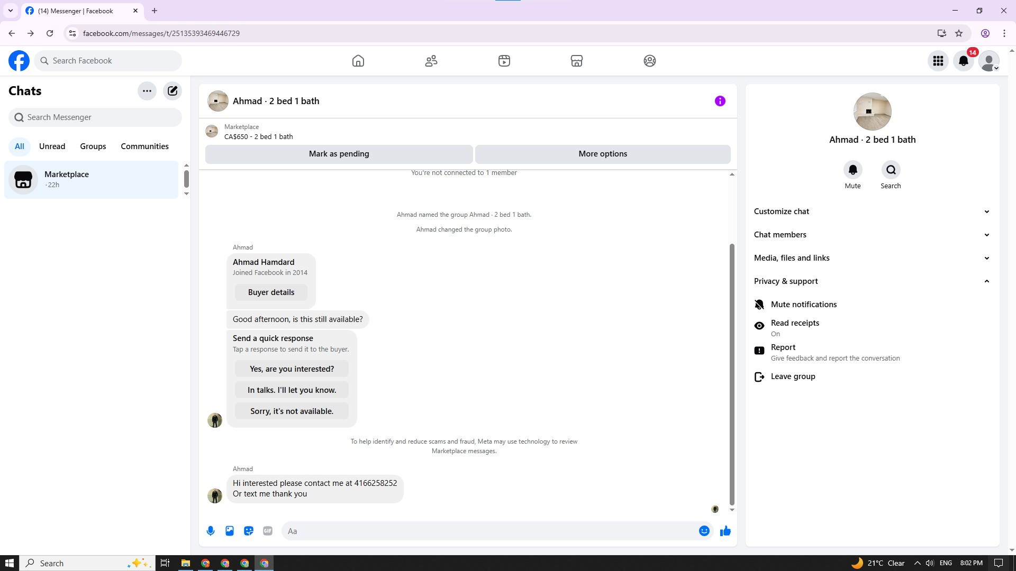1016x571 pixels.
Task: Send a thumbs-up like
Action: pos(725,531)
